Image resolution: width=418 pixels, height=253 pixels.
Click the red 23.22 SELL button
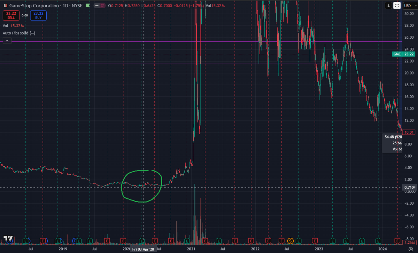(10, 15)
